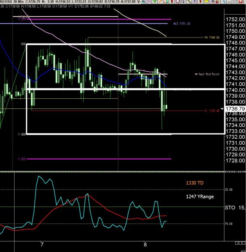Click the purple wavy lines indicator icon
The height and width of the screenshot is (252, 246).
point(149,1)
